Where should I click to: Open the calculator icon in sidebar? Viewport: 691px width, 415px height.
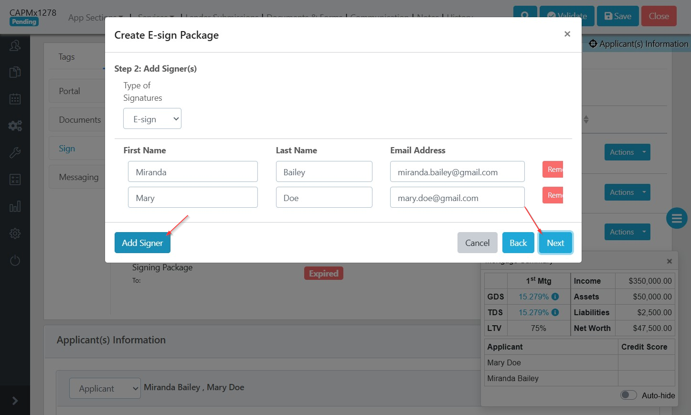tap(15, 180)
